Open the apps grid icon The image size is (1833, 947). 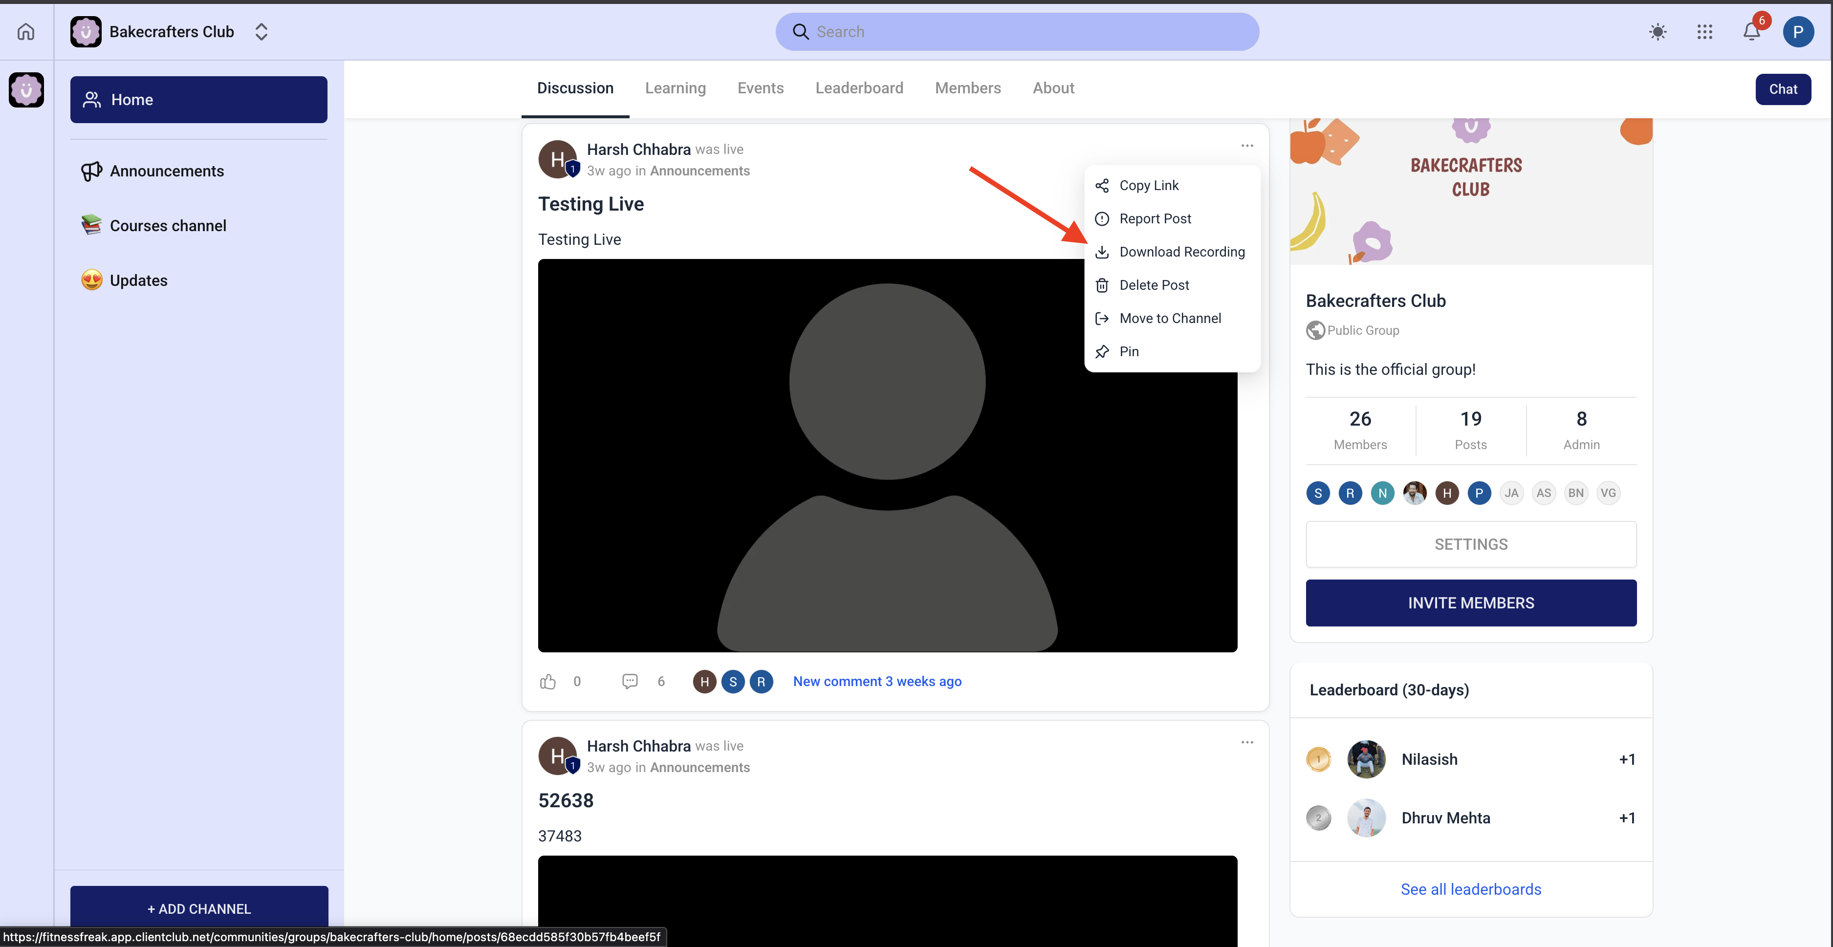click(x=1704, y=31)
